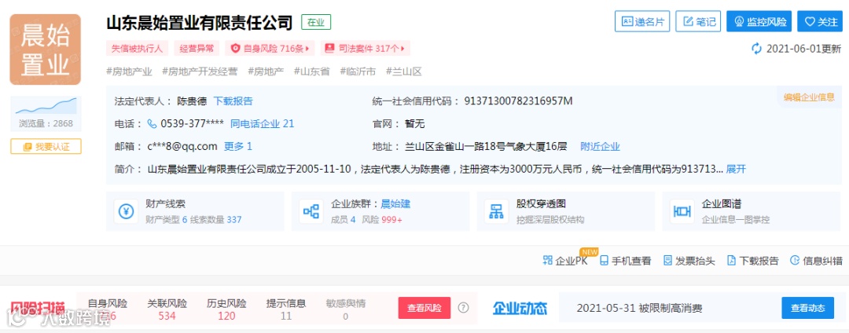Click the 我要认证 button
Image resolution: width=849 pixels, height=333 pixels.
tap(46, 147)
